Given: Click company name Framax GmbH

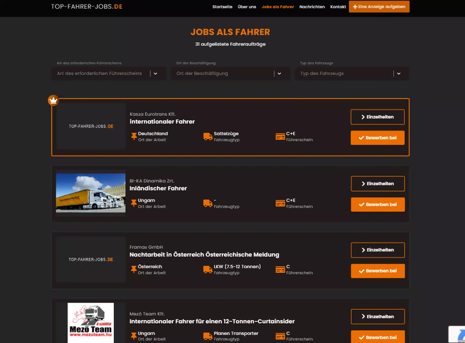Looking at the screenshot, I should tap(146, 247).
